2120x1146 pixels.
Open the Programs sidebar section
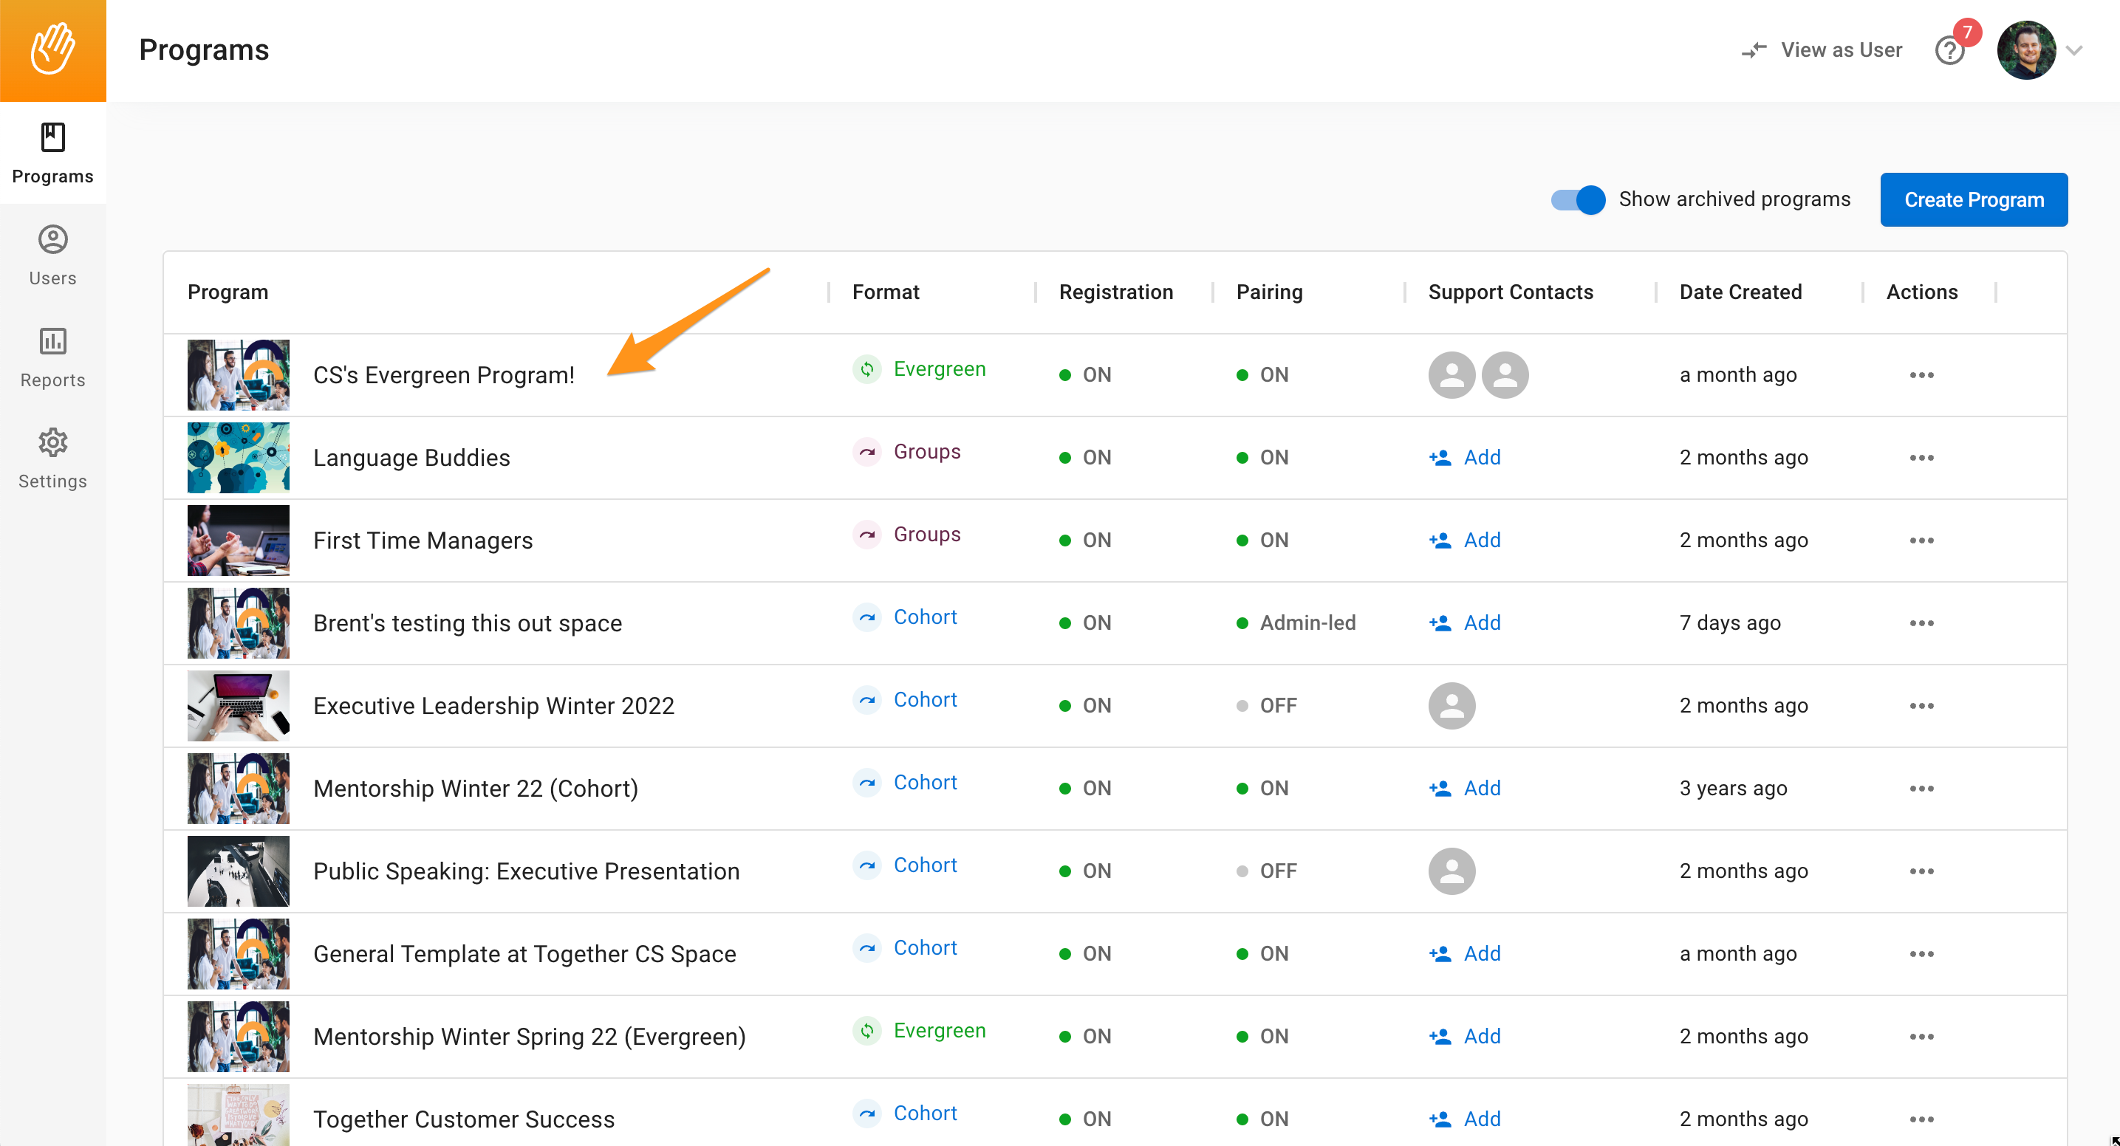point(52,153)
